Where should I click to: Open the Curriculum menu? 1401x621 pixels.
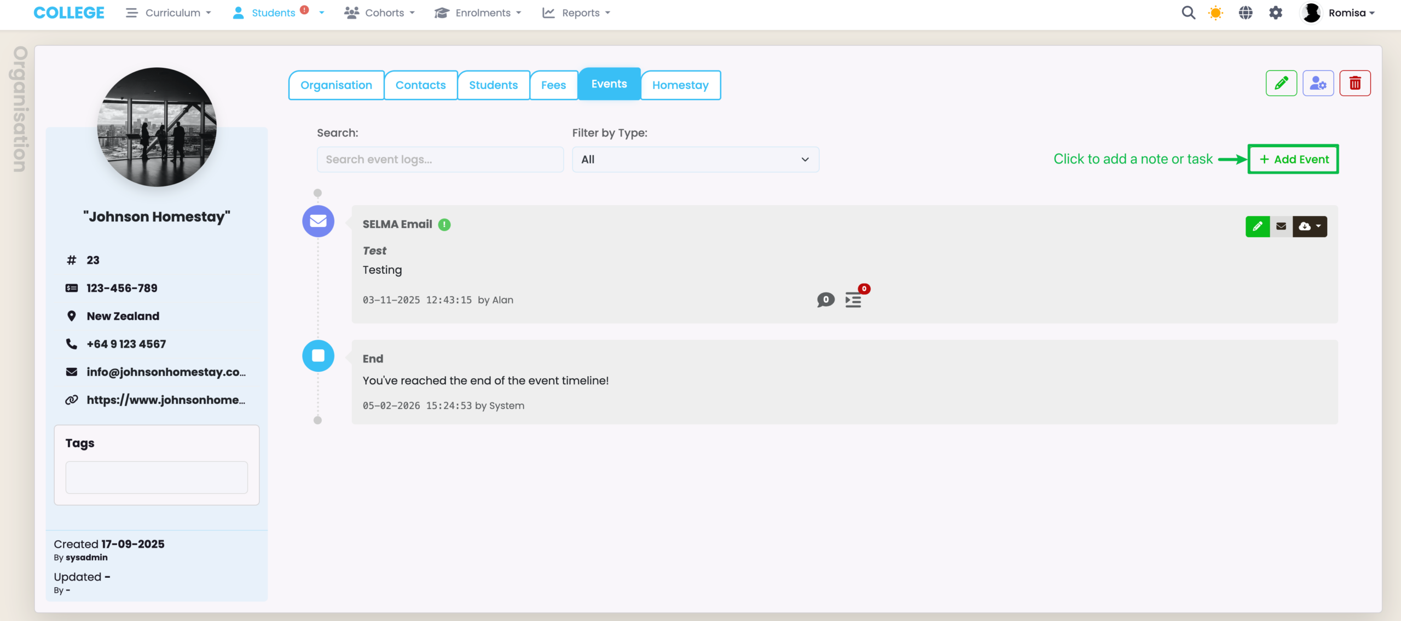pos(169,13)
